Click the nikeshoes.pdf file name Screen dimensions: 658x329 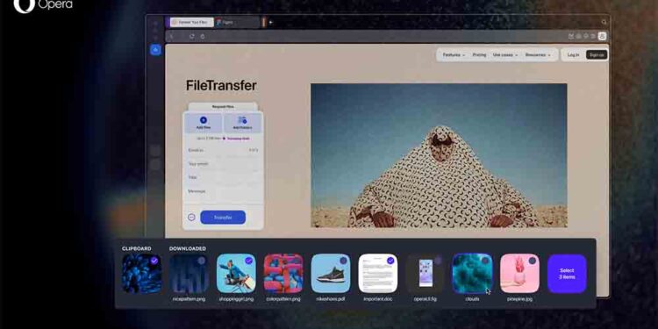point(331,299)
